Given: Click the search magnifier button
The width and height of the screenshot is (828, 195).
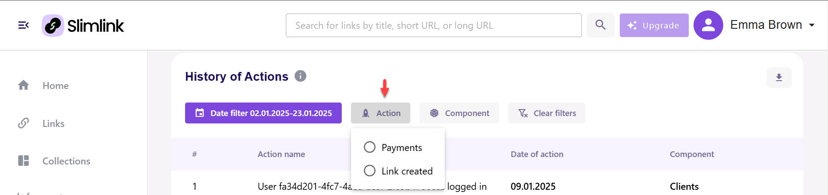Looking at the screenshot, I should [x=601, y=25].
